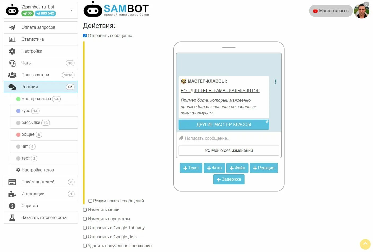
Task: Click the message description text Пример бота
Action: click(219, 107)
